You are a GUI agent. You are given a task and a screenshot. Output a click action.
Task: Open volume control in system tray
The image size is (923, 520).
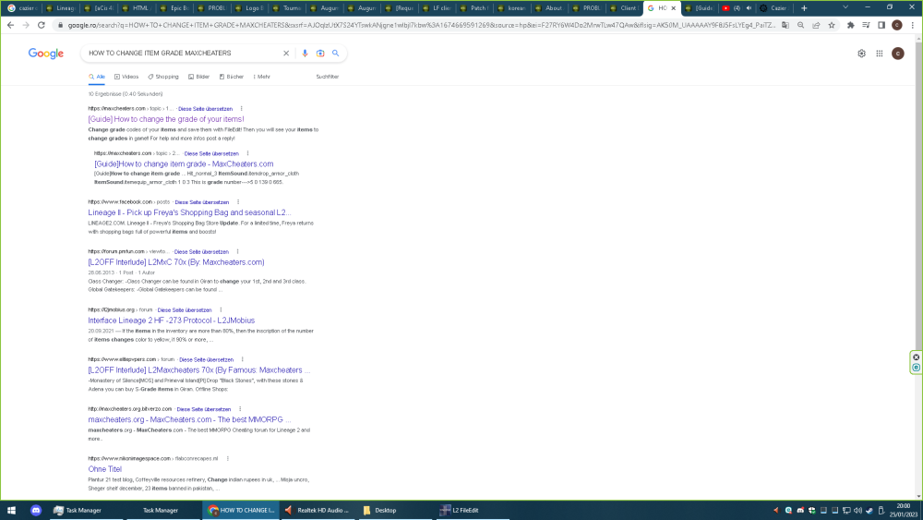pos(857,511)
